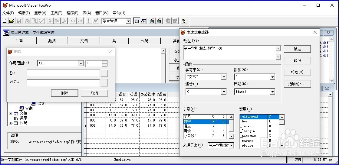Click the 变量 list scroll-up arrow
This screenshot has height=165, width=339.
(x=282, y=117)
